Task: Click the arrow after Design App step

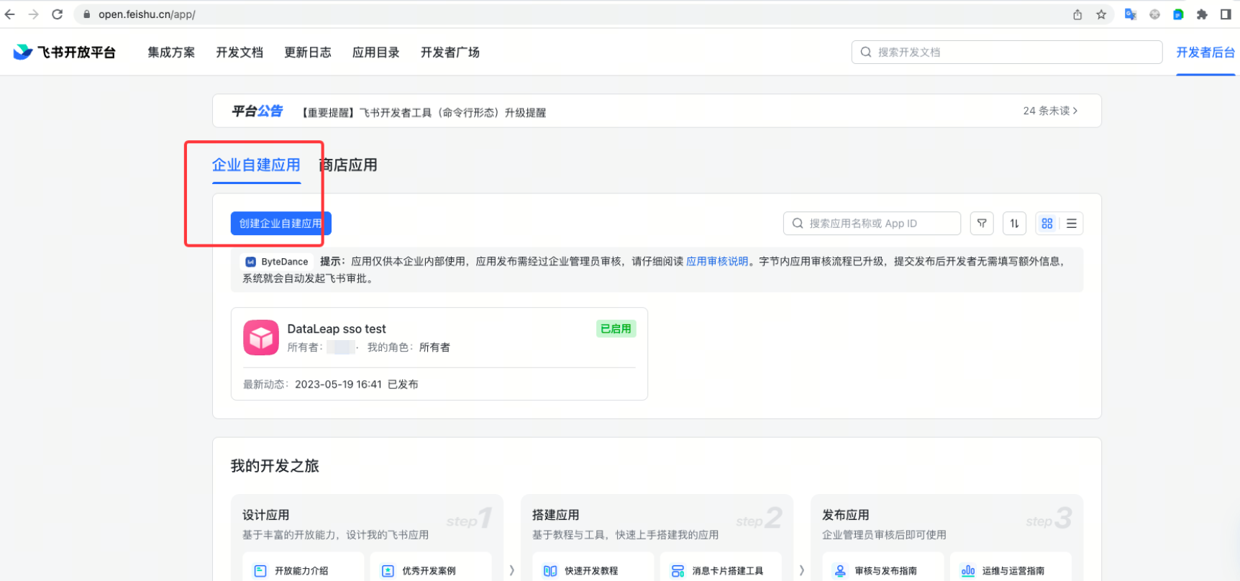Action: 511,570
